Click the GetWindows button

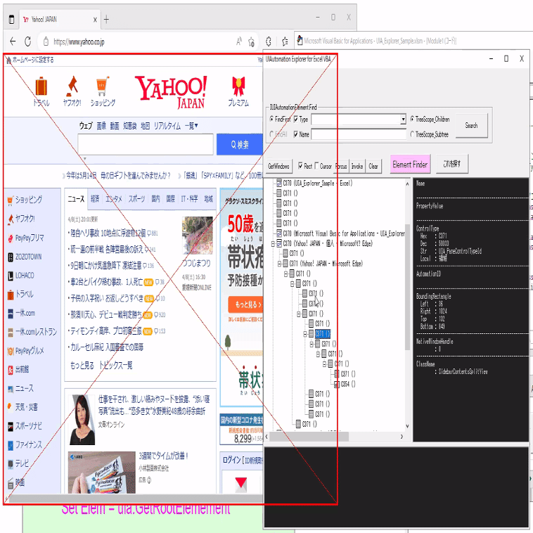[x=278, y=166]
